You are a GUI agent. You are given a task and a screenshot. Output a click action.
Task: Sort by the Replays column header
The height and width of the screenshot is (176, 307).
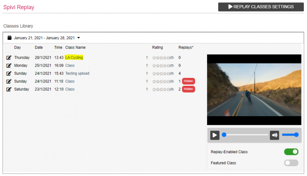(x=186, y=47)
